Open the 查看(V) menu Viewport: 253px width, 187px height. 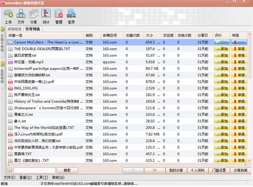click(x=25, y=177)
